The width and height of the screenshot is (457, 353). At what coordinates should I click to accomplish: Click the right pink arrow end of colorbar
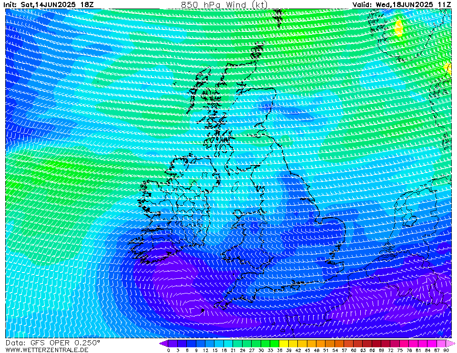tap(450, 343)
